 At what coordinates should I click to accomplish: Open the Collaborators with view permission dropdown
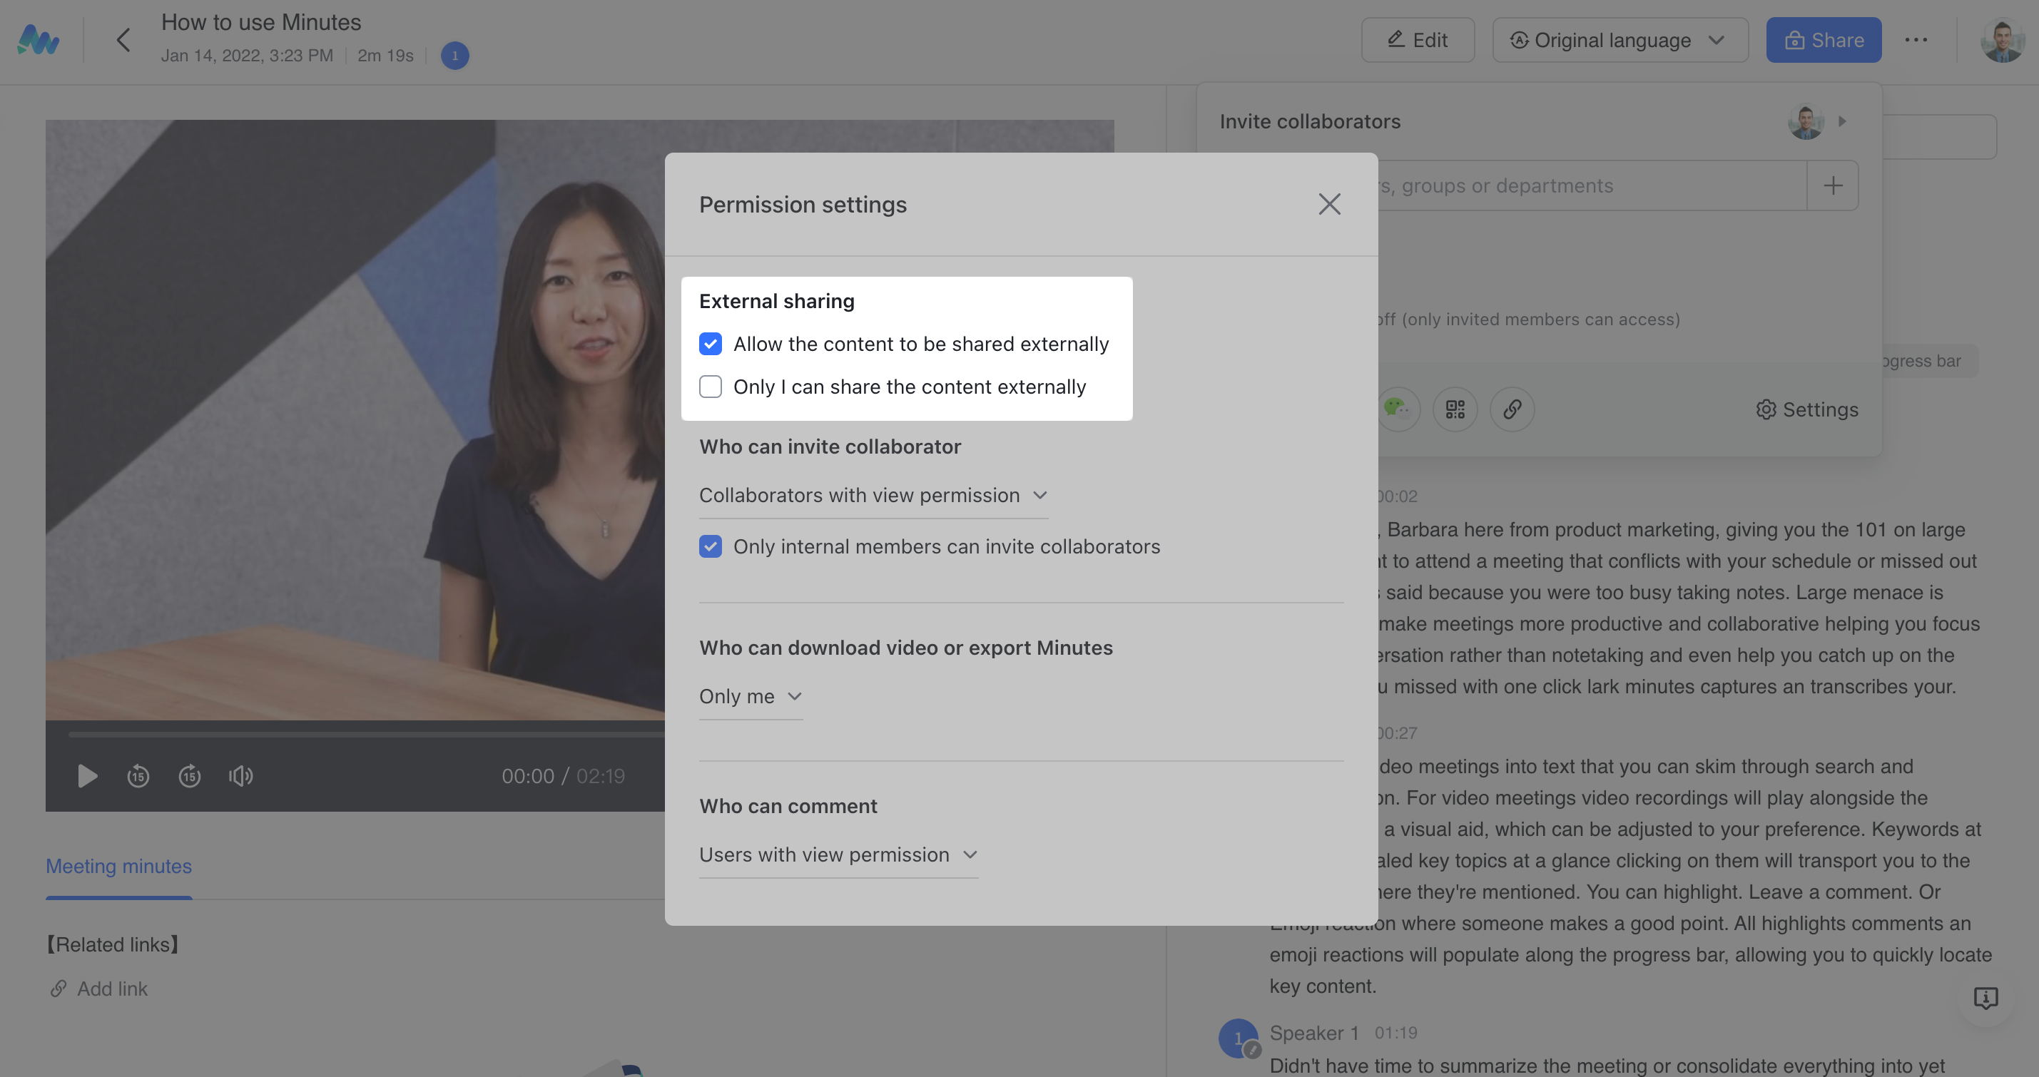pos(873,496)
